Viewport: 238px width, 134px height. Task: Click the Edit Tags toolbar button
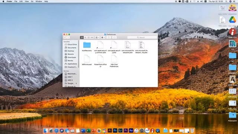click(115, 38)
